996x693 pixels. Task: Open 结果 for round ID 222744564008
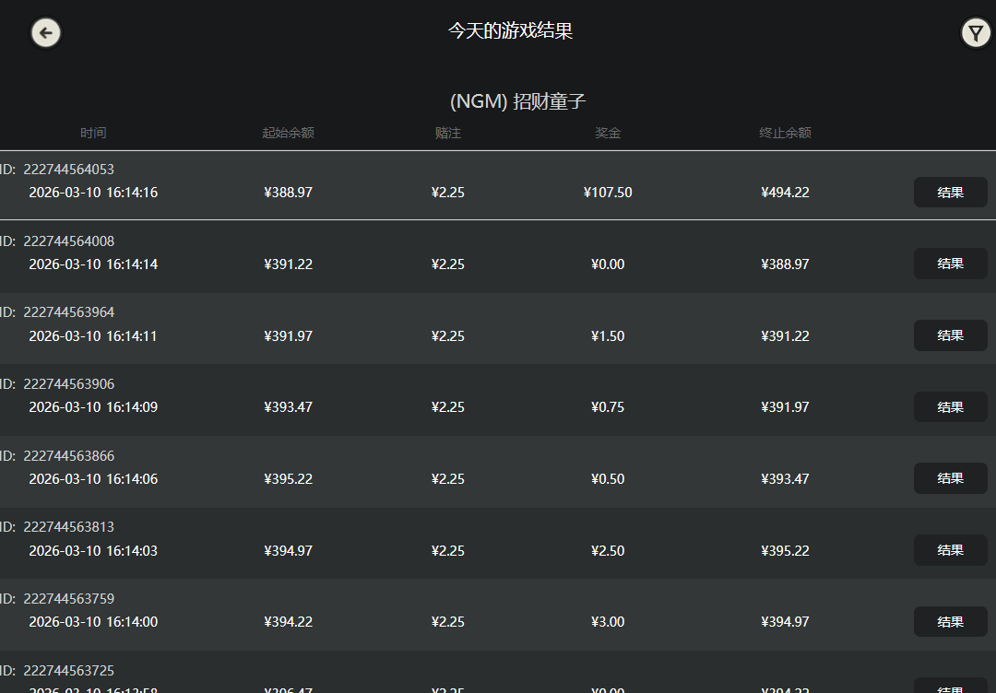tap(950, 264)
